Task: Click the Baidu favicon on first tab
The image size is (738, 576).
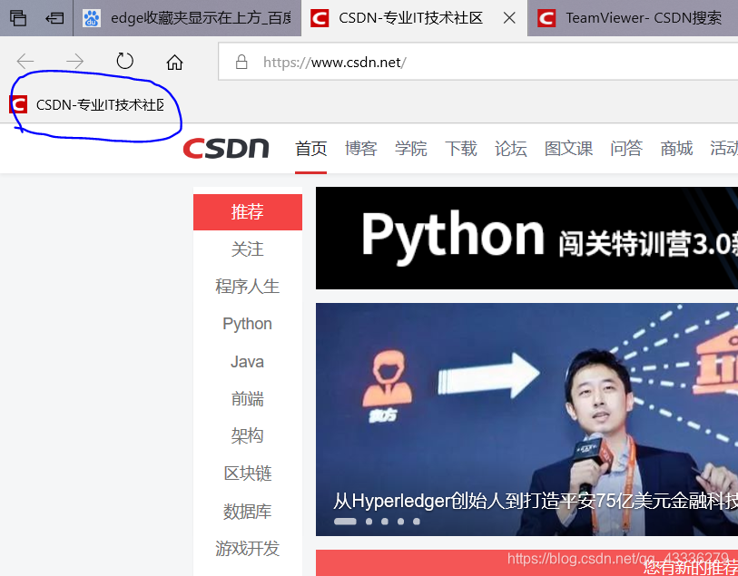Action: 92,18
